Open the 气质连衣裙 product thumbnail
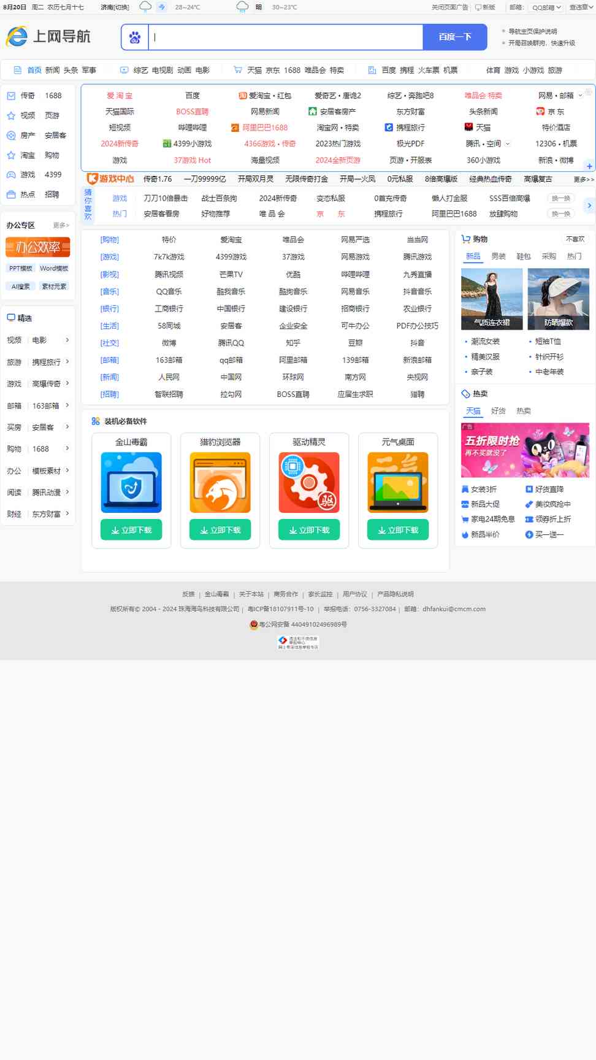 click(492, 299)
